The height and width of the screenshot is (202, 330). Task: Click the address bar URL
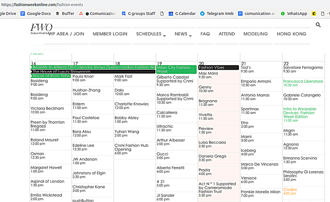click(x=42, y=5)
